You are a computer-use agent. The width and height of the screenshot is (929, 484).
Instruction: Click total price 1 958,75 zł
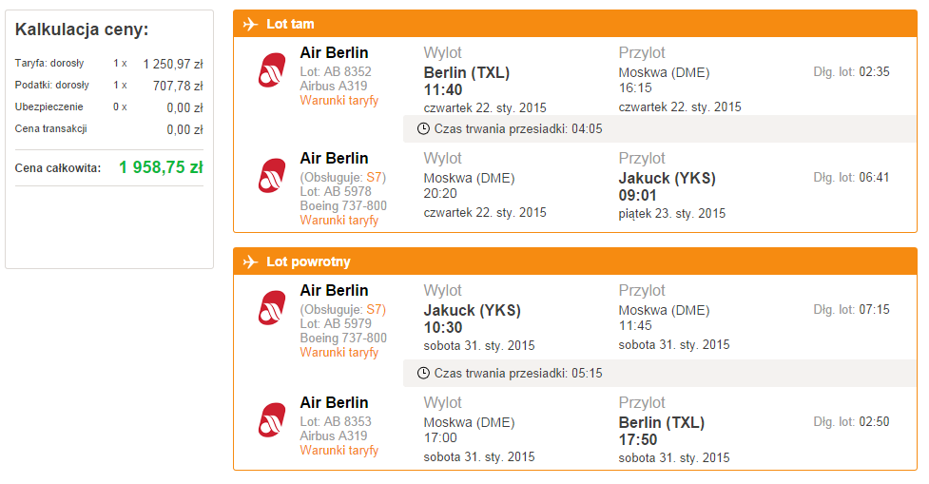pyautogui.click(x=161, y=167)
